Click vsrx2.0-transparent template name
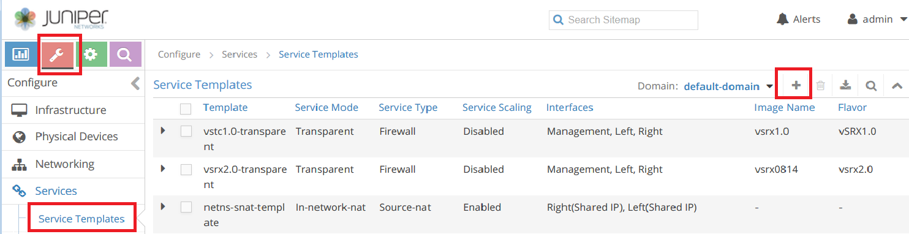Image resolution: width=909 pixels, height=234 pixels. (245, 177)
